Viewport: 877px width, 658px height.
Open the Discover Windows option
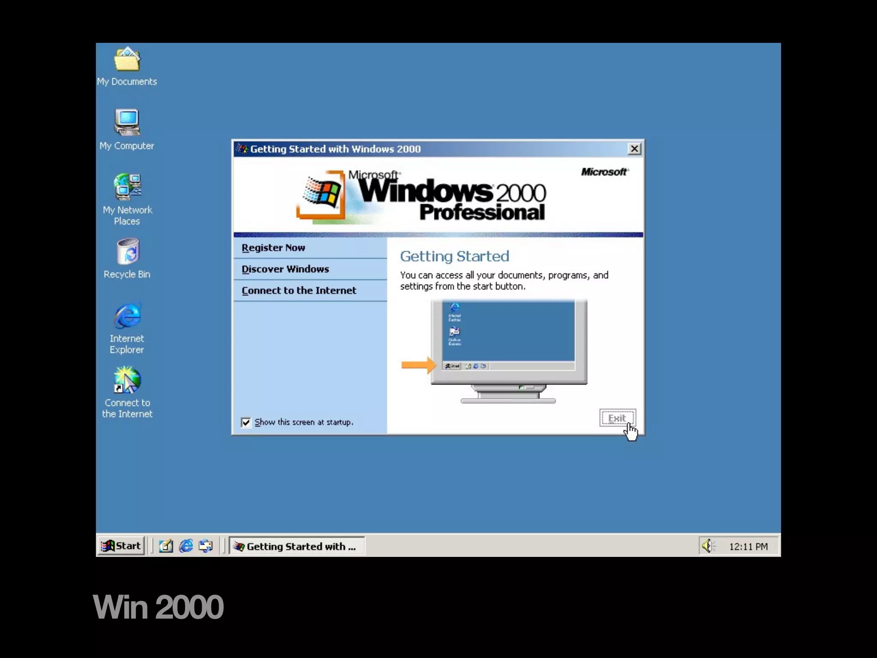[310, 269]
